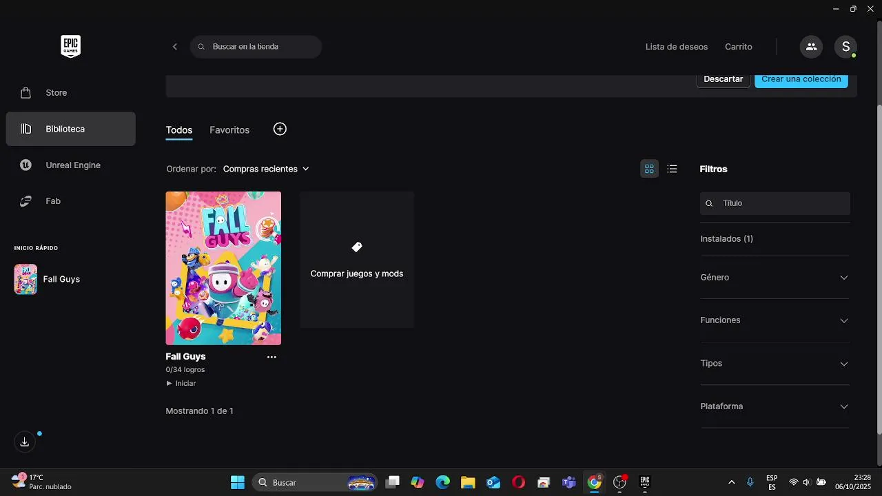Click the taskbar Buscar search box
This screenshot has width=882, height=496.
tap(315, 482)
